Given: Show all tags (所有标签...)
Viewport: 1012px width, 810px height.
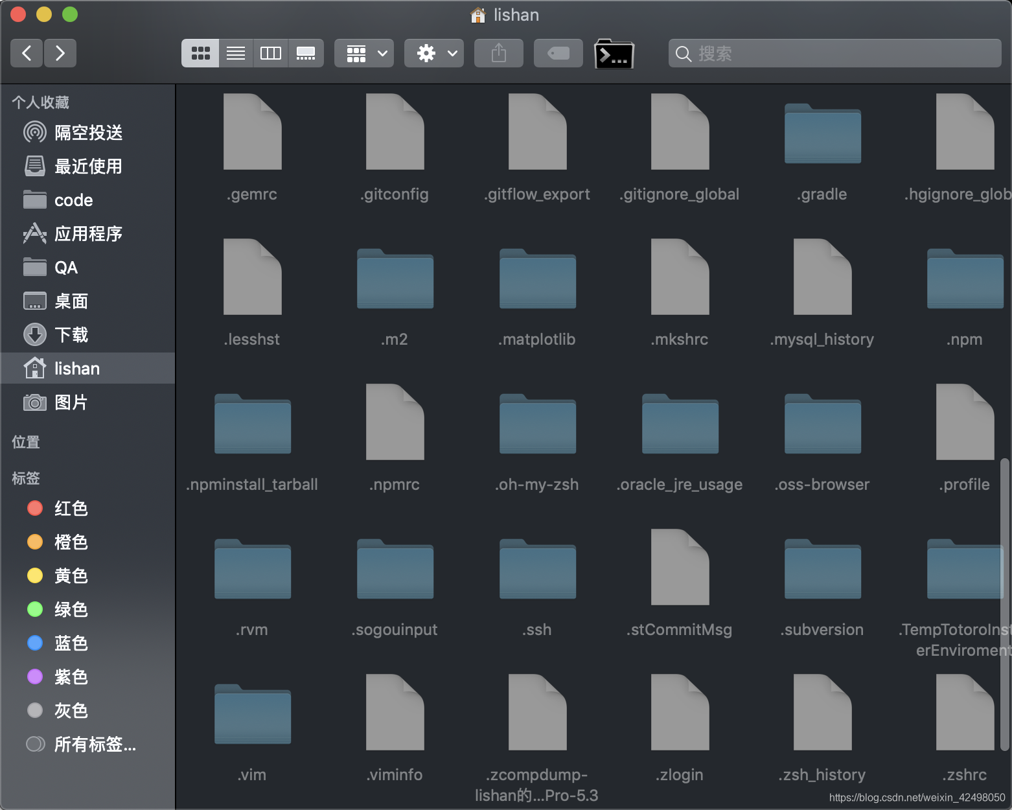Looking at the screenshot, I should click(x=88, y=745).
